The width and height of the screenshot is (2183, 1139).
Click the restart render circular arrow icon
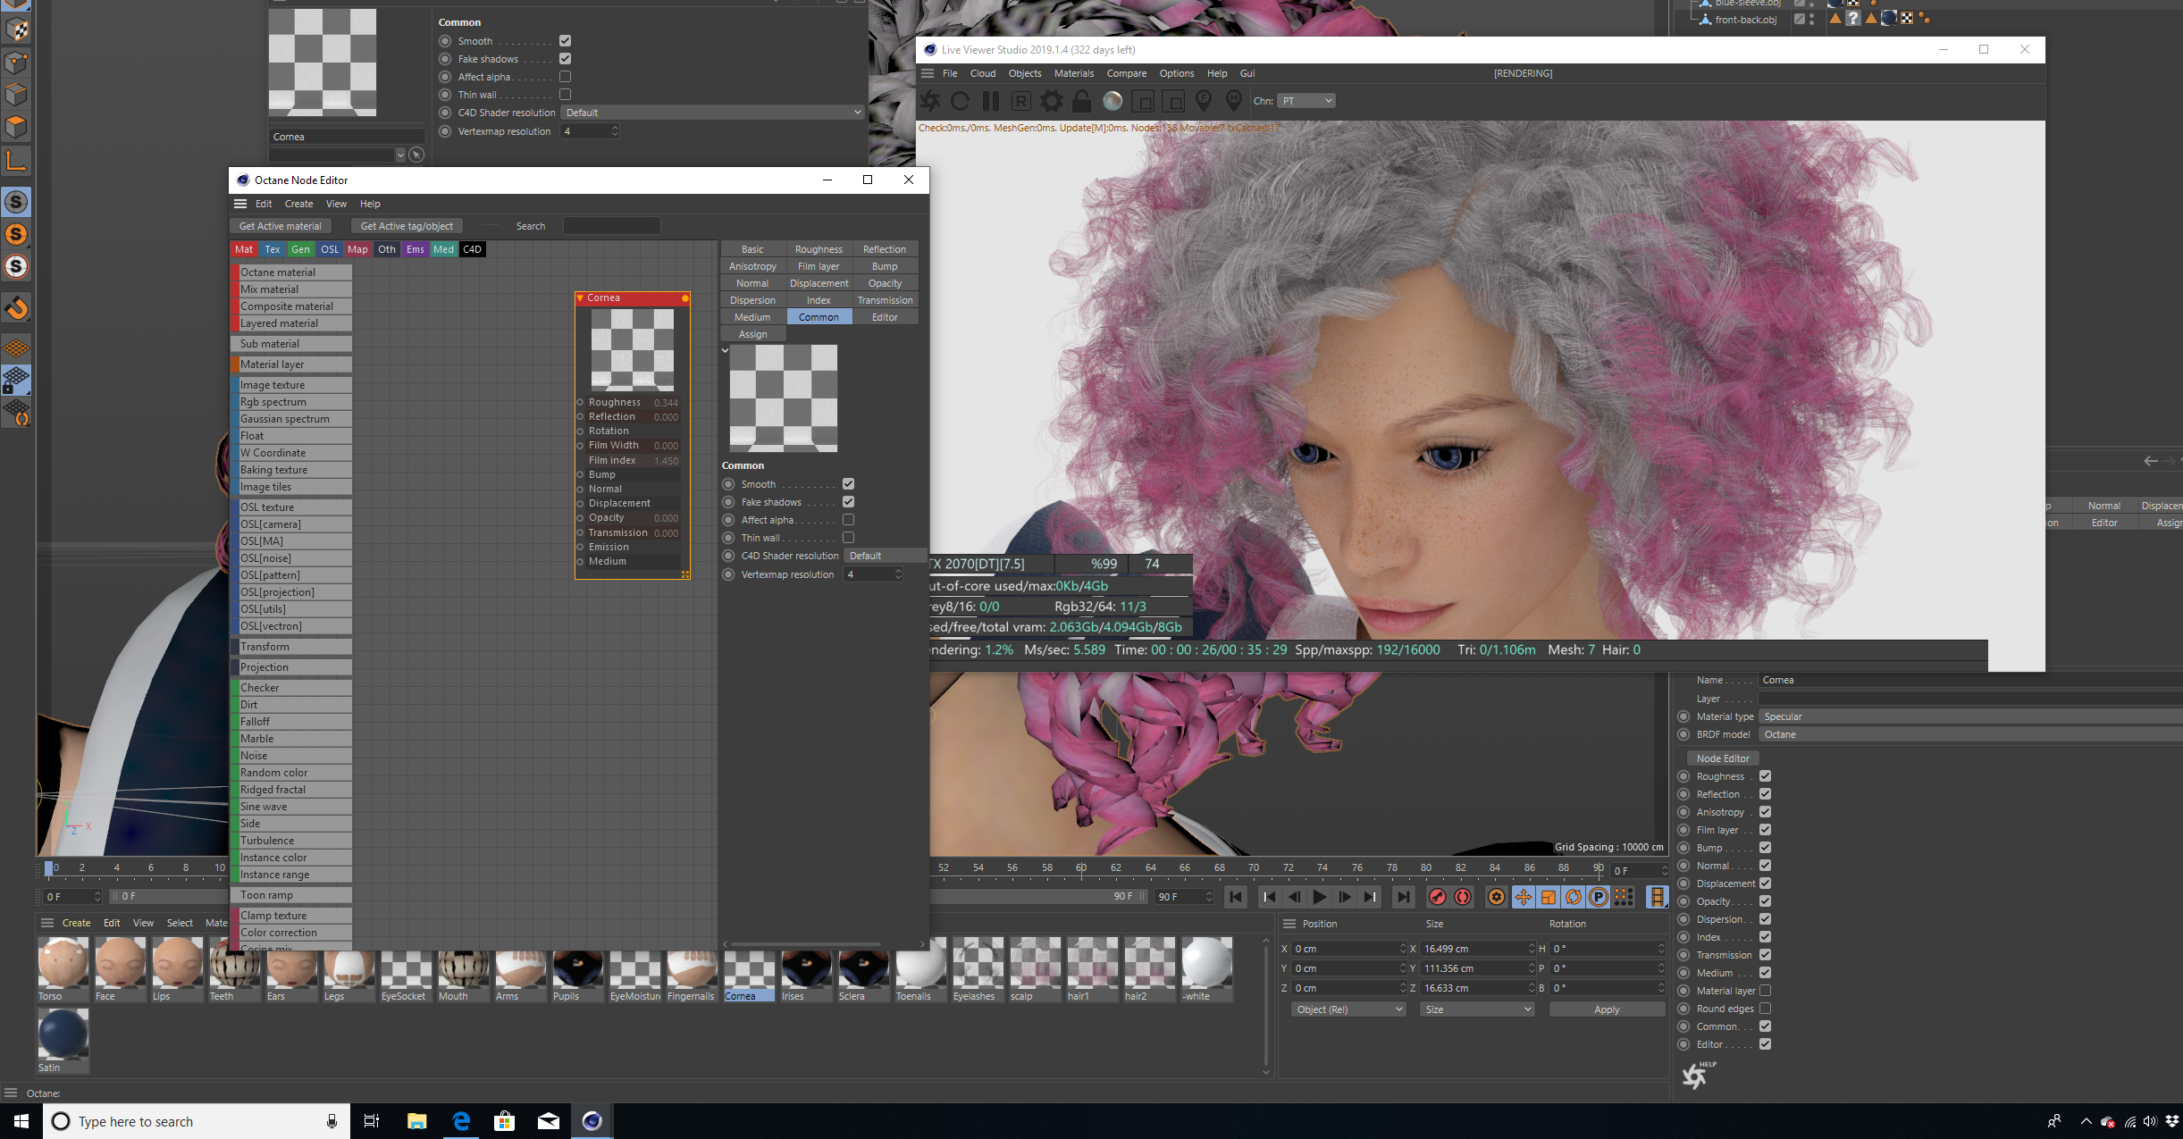(x=960, y=101)
